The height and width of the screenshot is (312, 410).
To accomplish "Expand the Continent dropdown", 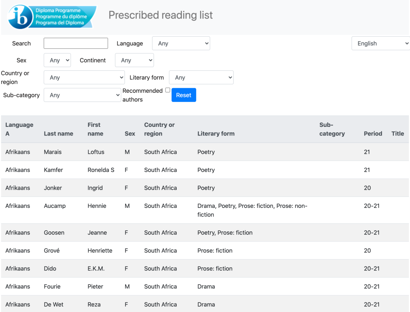I will [x=134, y=60].
